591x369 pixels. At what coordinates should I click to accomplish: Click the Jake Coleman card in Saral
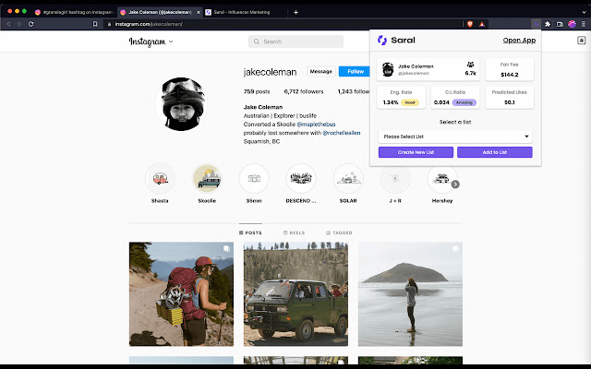[x=428, y=70]
